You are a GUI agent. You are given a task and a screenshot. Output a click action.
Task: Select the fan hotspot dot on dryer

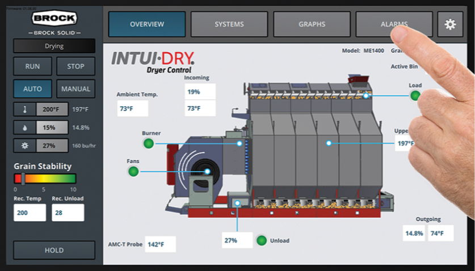click(207, 171)
